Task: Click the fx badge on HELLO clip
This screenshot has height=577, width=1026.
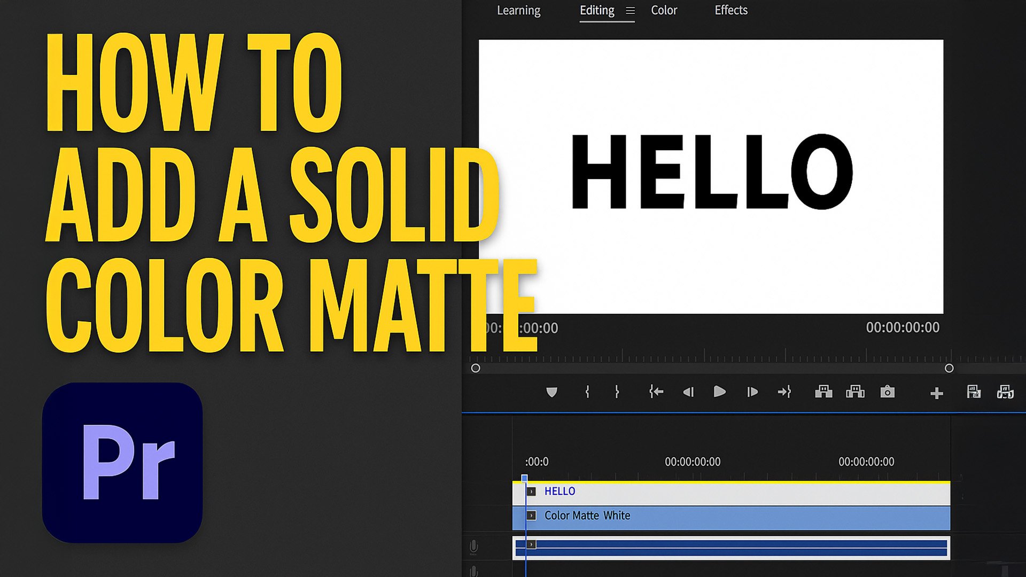Action: pos(531,492)
